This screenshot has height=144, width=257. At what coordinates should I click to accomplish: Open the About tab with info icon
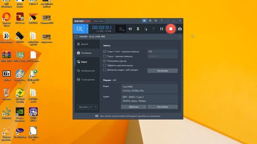pyautogui.click(x=87, y=80)
